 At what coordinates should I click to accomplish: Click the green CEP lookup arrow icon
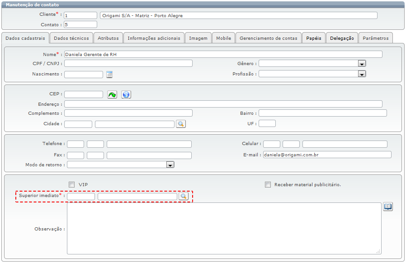(x=112, y=94)
